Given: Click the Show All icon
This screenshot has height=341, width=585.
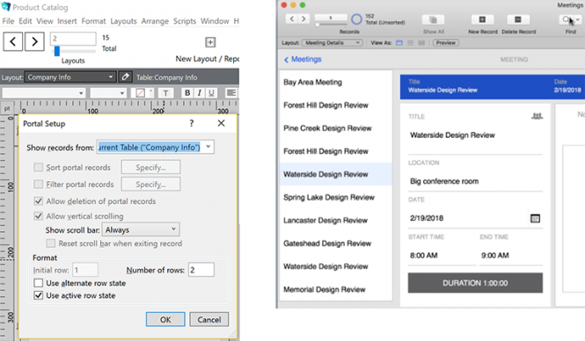Looking at the screenshot, I should pyautogui.click(x=433, y=19).
